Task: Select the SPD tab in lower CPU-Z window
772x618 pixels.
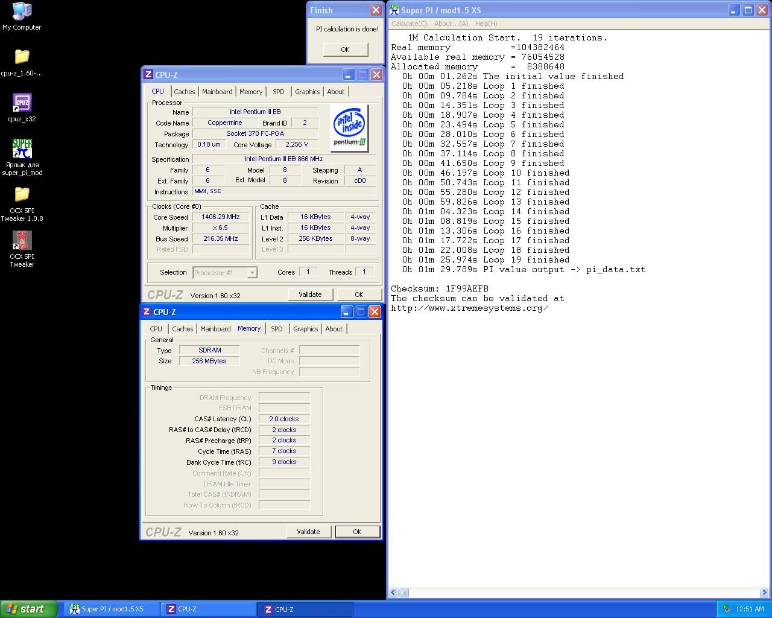Action: (x=277, y=329)
